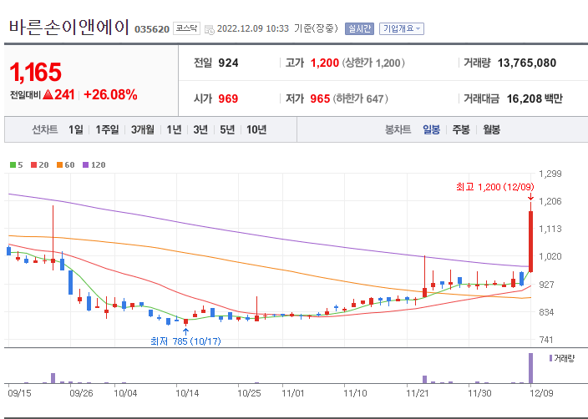588x419 pixels.
Task: Open the 기업개요 dropdown
Action: pyautogui.click(x=401, y=28)
